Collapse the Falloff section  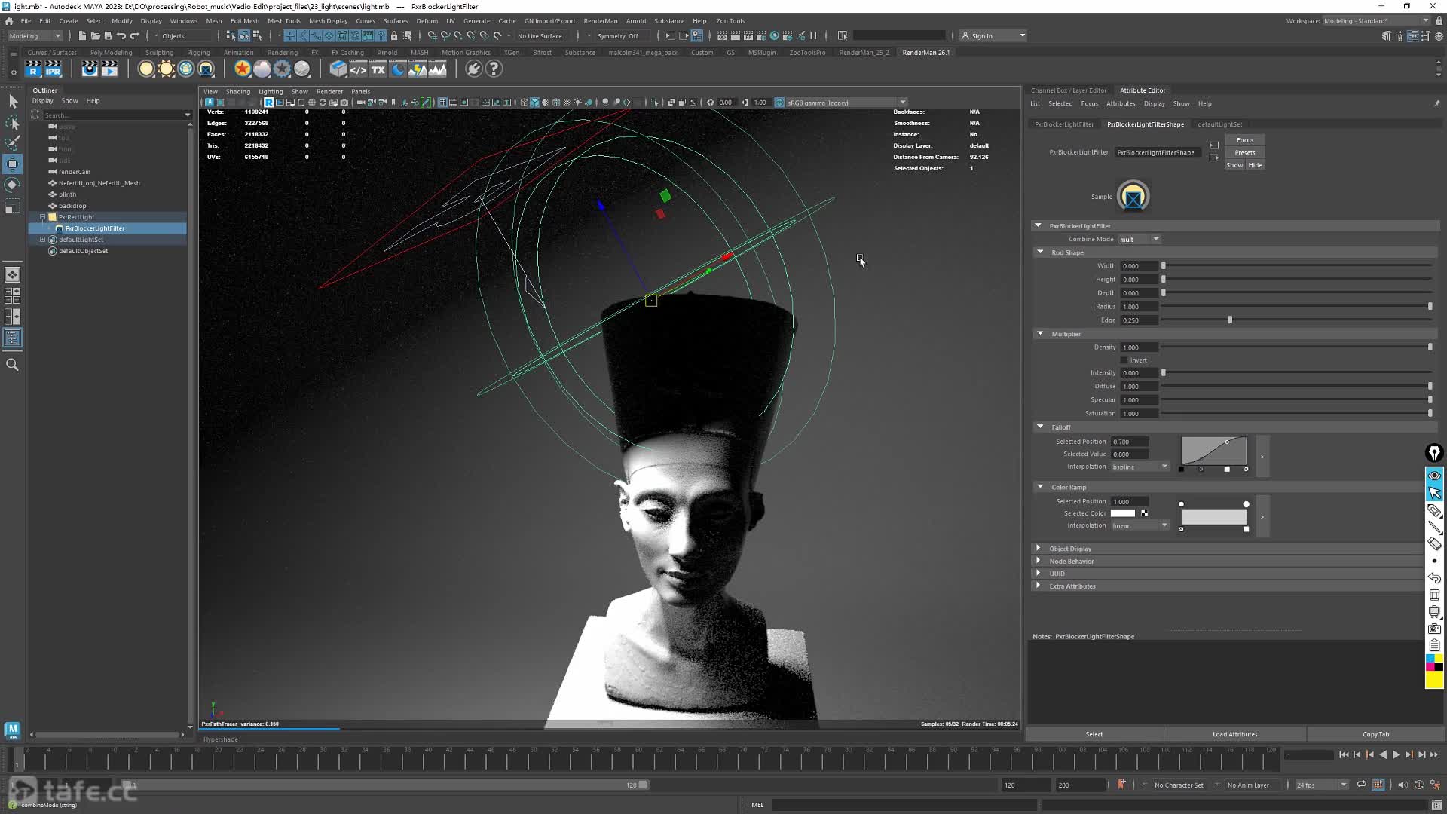click(1041, 427)
